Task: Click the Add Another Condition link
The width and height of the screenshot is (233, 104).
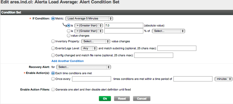Action: click(x=68, y=61)
